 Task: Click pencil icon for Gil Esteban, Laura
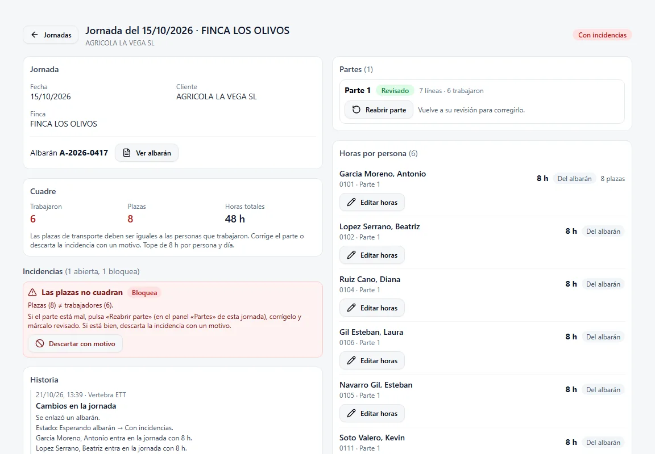[352, 360]
